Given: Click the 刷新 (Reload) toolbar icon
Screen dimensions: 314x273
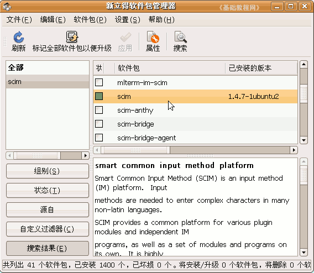Looking at the screenshot, I should [19, 37].
